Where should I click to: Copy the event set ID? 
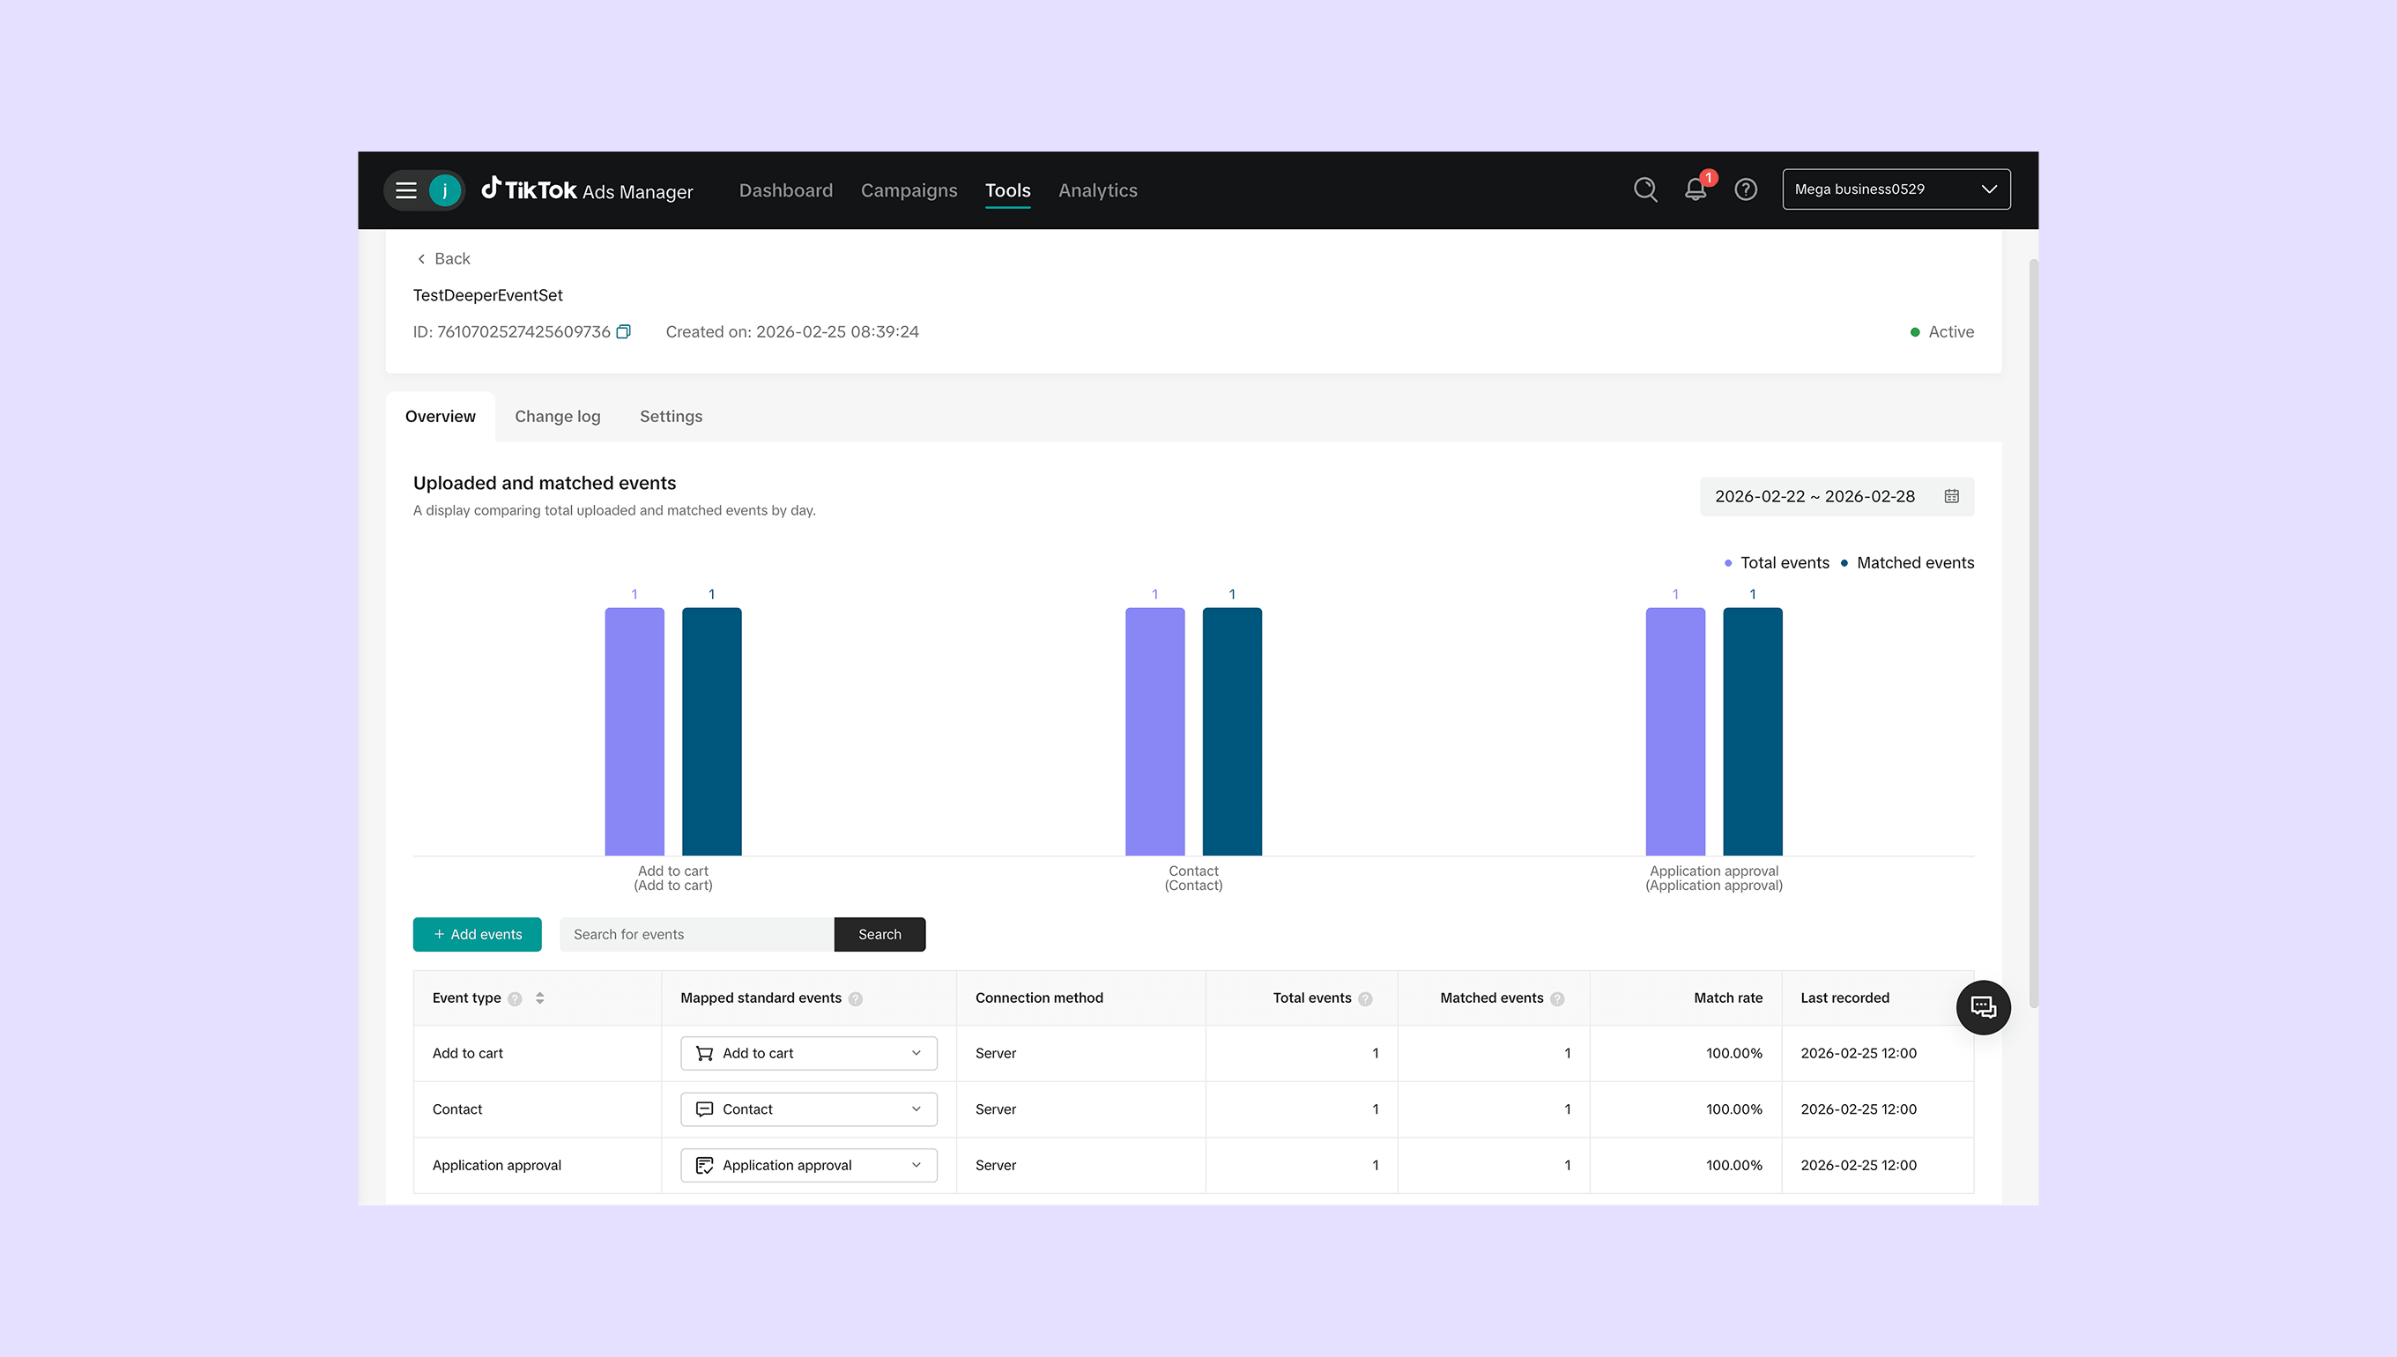pos(623,332)
